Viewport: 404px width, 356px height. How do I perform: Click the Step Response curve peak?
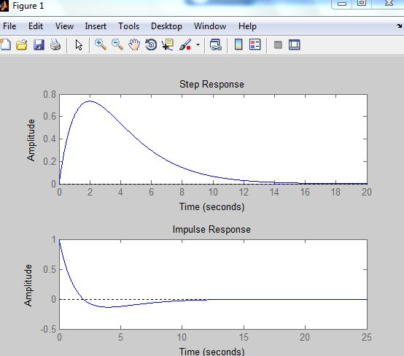[90, 101]
